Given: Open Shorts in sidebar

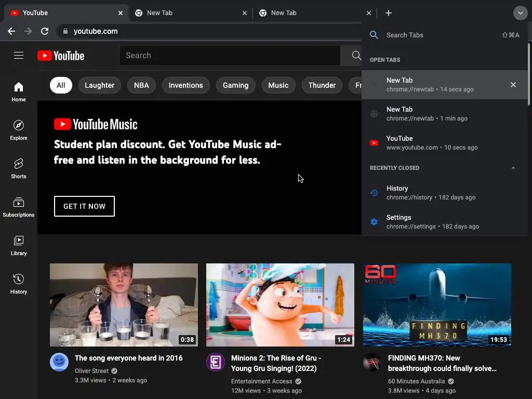Looking at the screenshot, I should click(19, 169).
